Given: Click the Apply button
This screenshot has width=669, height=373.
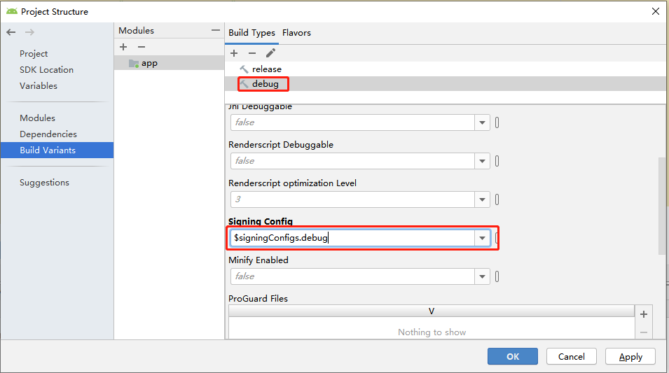Looking at the screenshot, I should coord(630,356).
